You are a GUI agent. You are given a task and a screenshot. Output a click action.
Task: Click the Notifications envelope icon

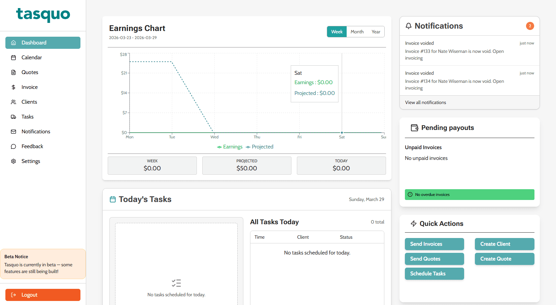tap(13, 131)
